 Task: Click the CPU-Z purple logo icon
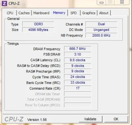(4, 3)
